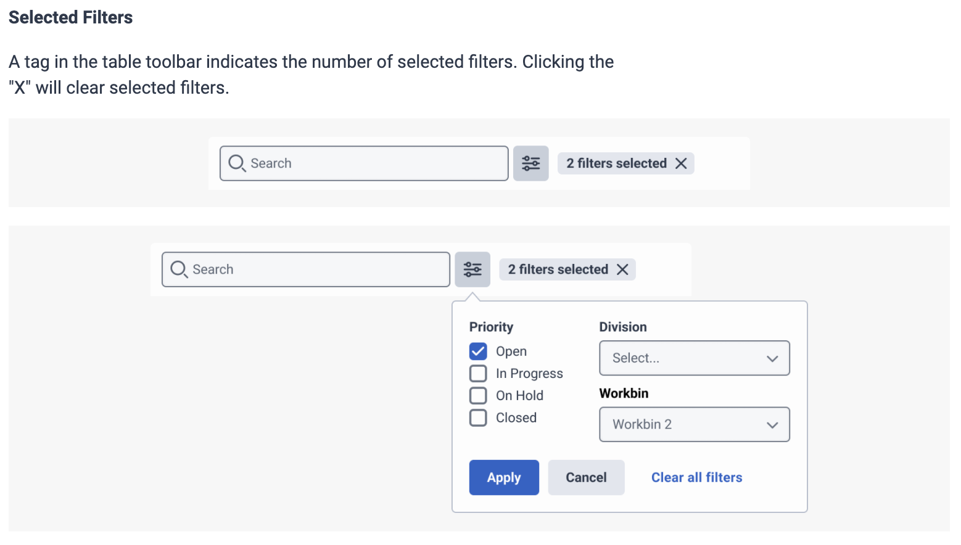Check the In Progress checkbox

pos(478,374)
